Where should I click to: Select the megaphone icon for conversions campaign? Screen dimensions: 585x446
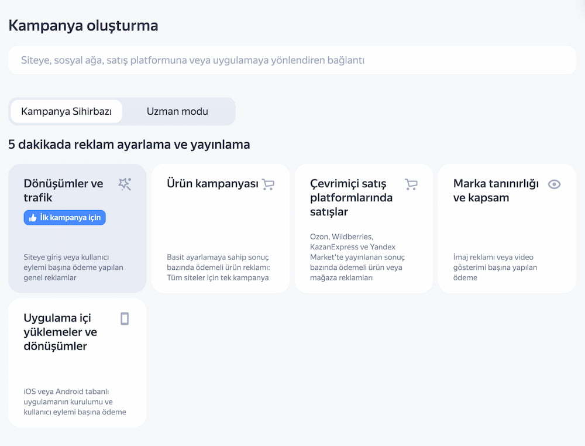coord(125,184)
